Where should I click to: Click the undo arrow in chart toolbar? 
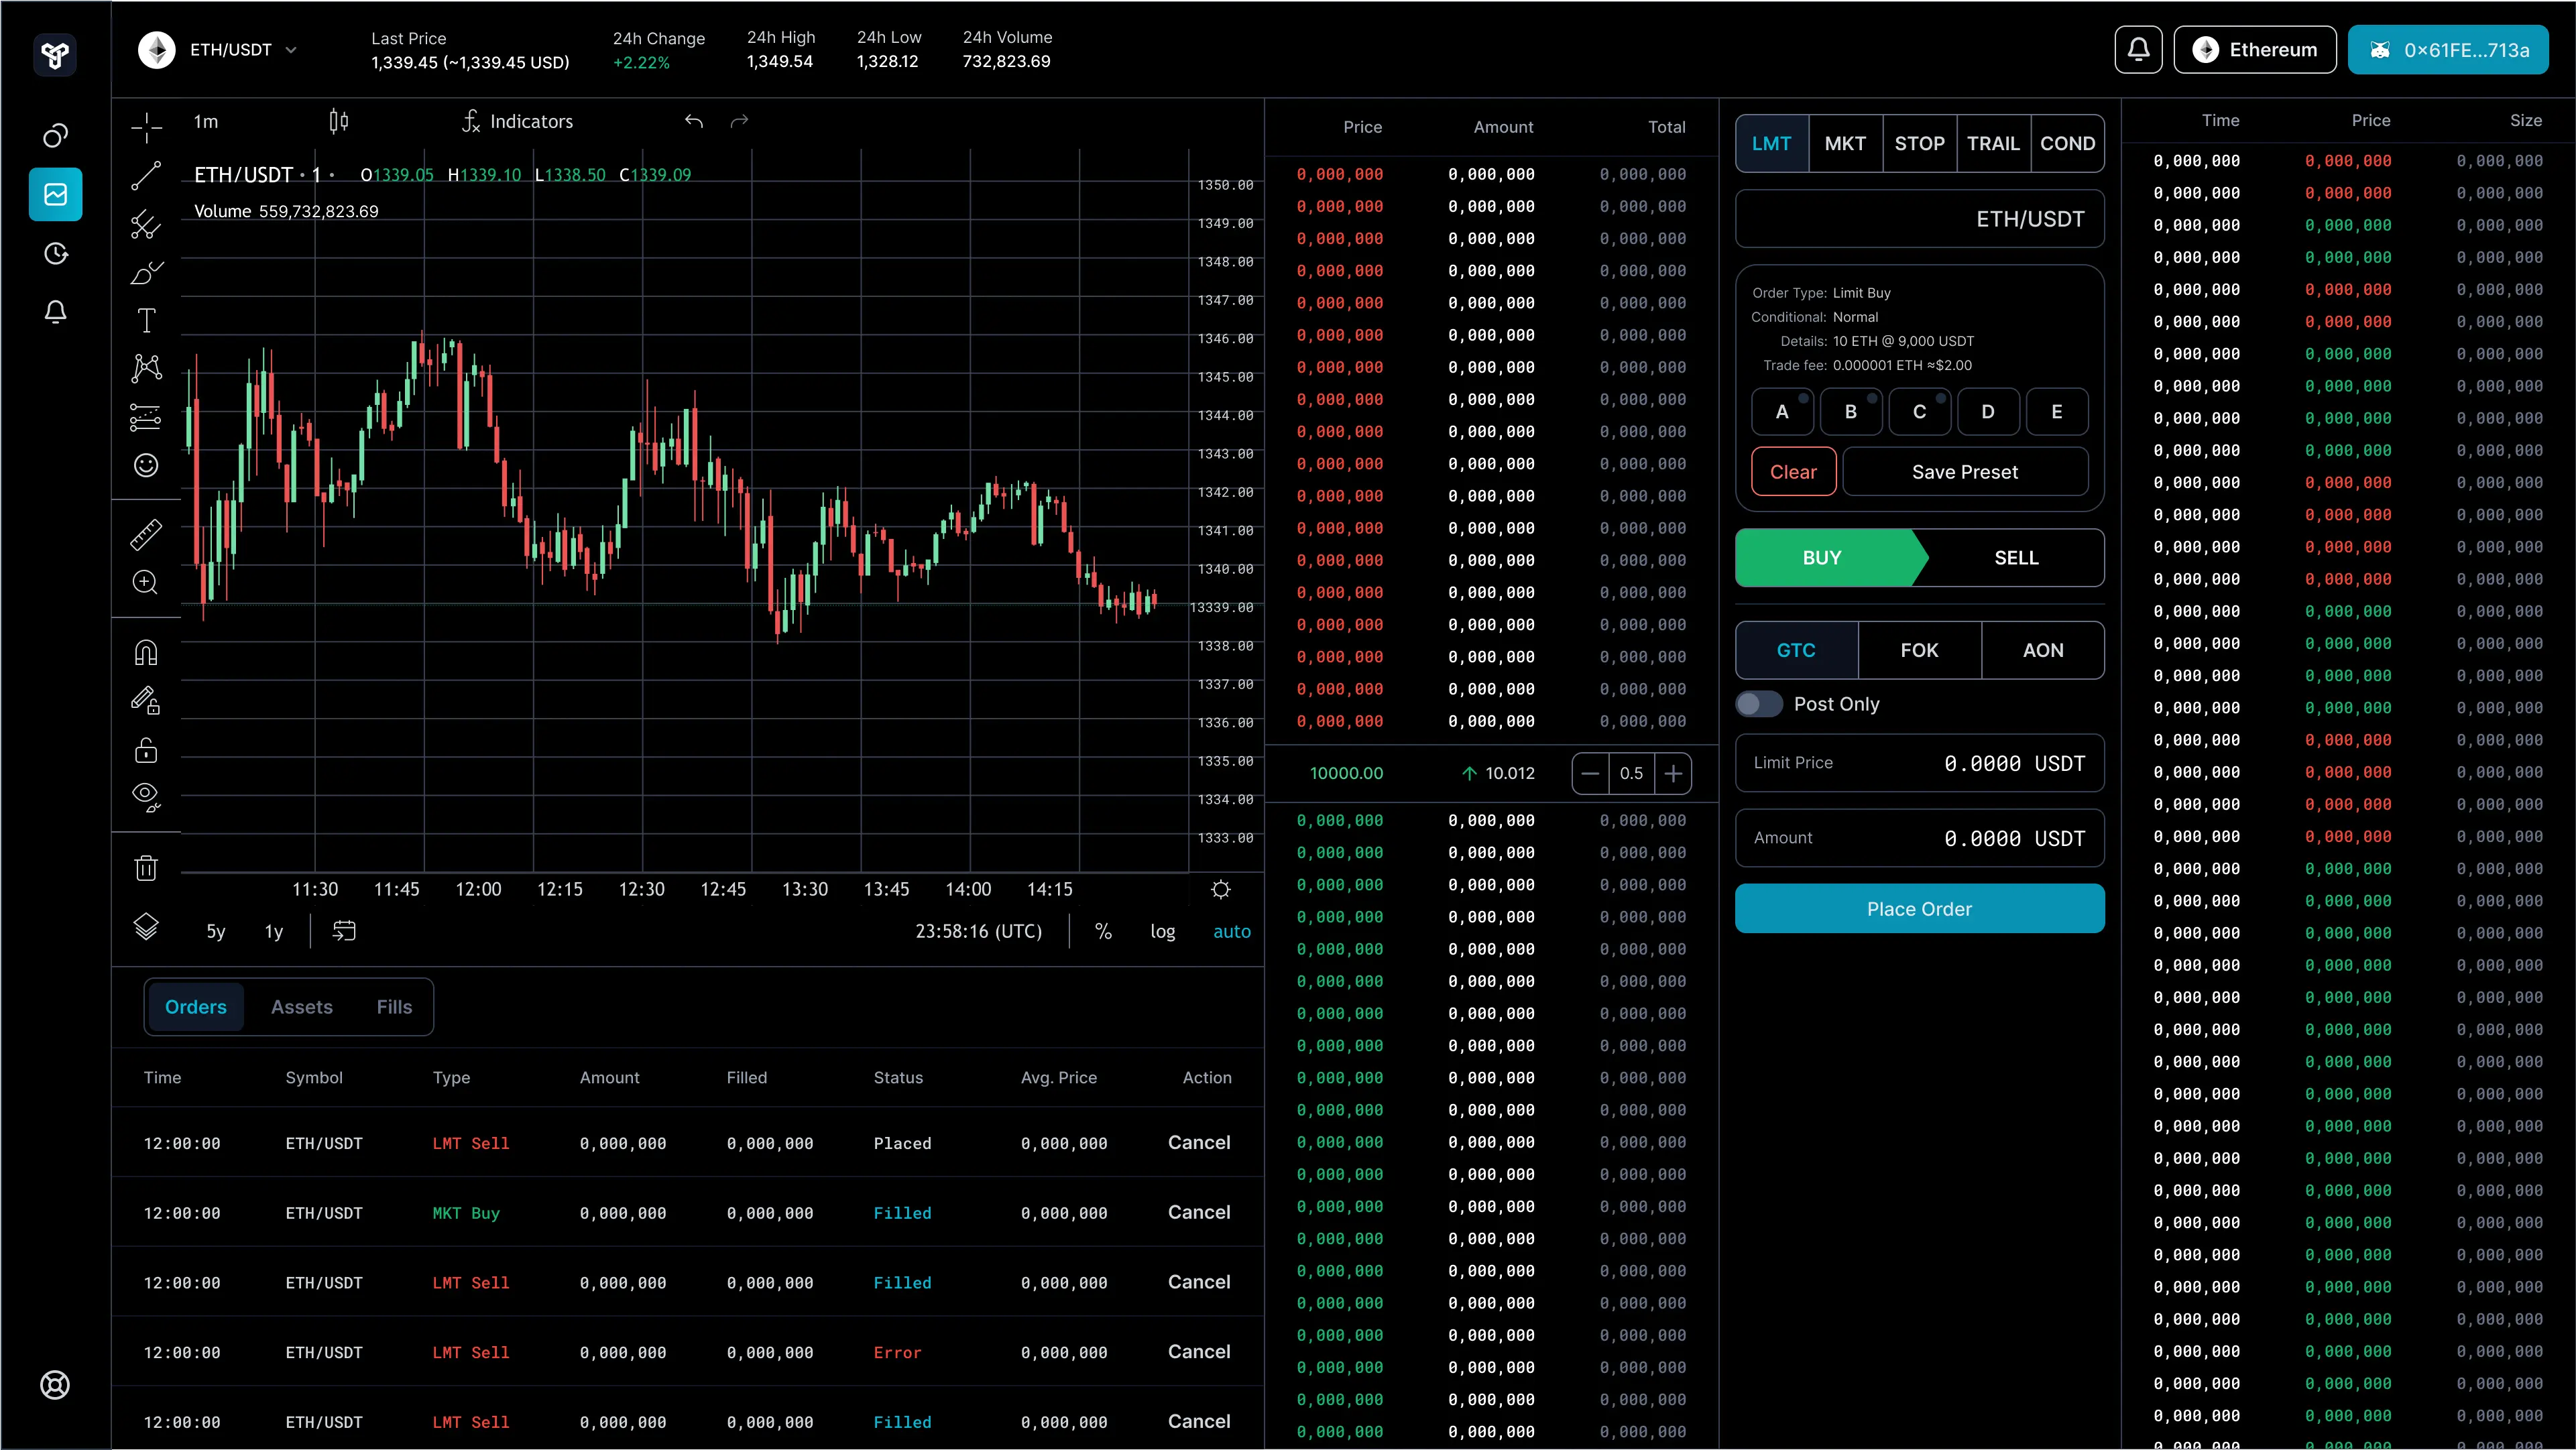[x=694, y=121]
